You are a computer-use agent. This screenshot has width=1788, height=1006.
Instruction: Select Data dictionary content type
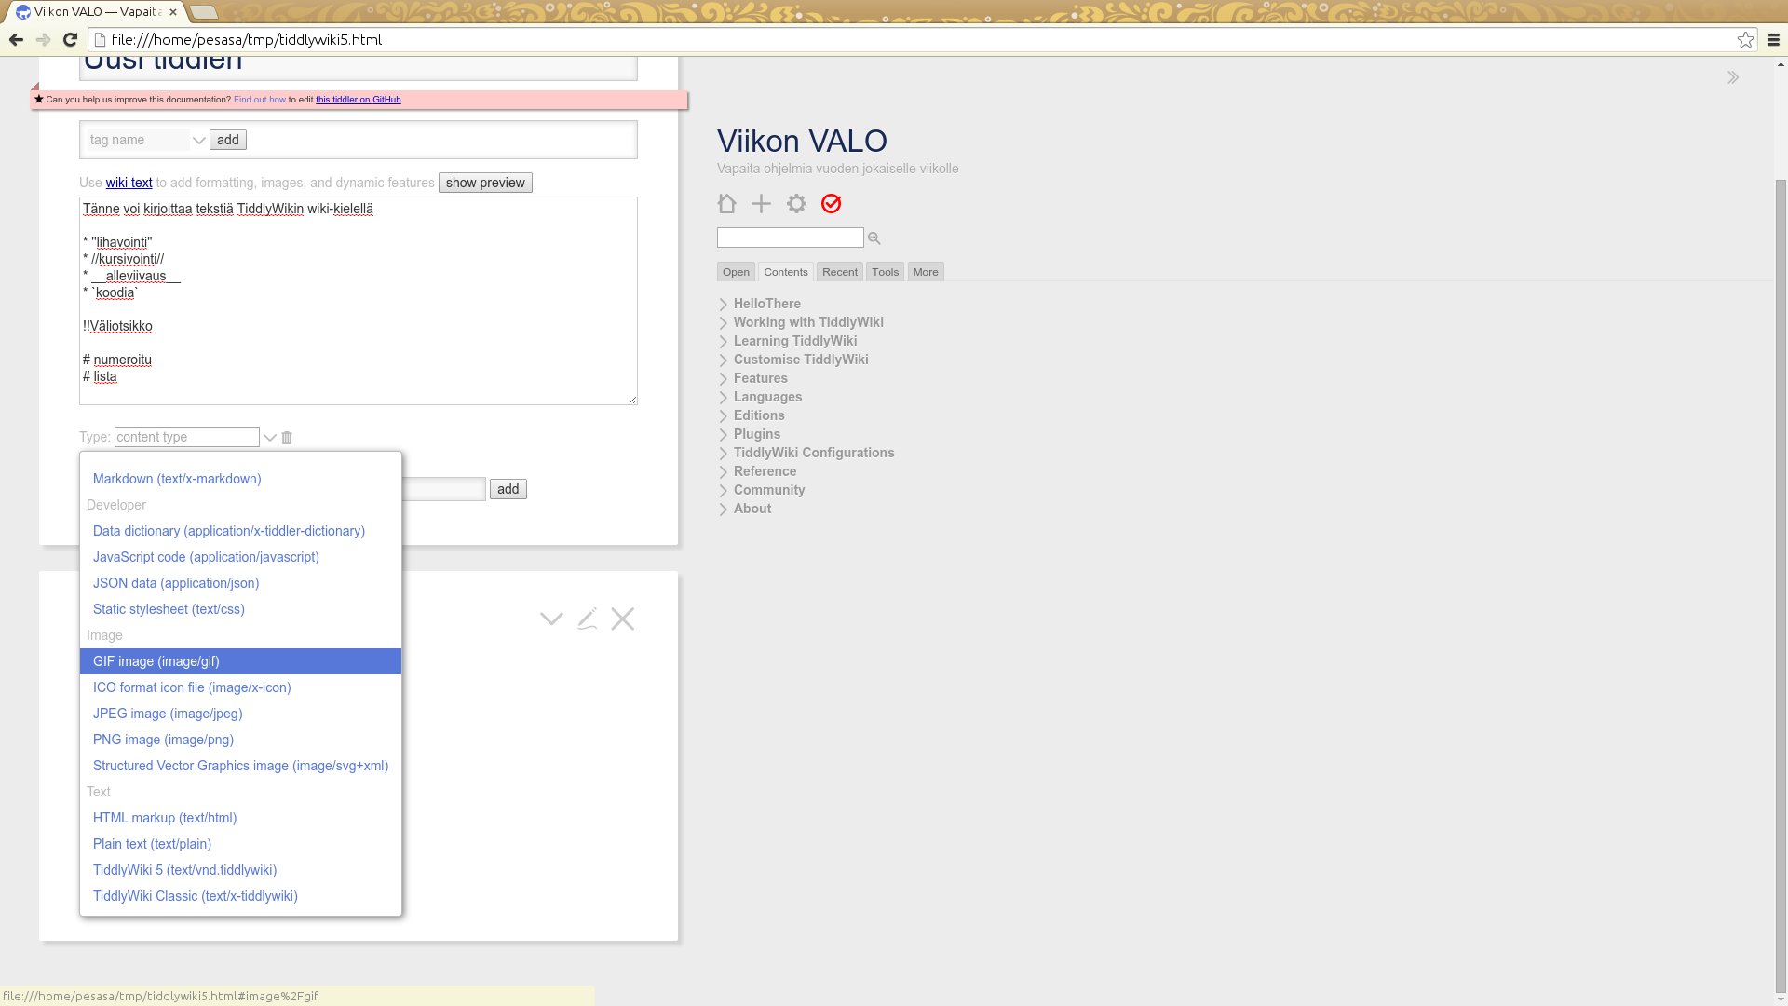tap(240, 531)
